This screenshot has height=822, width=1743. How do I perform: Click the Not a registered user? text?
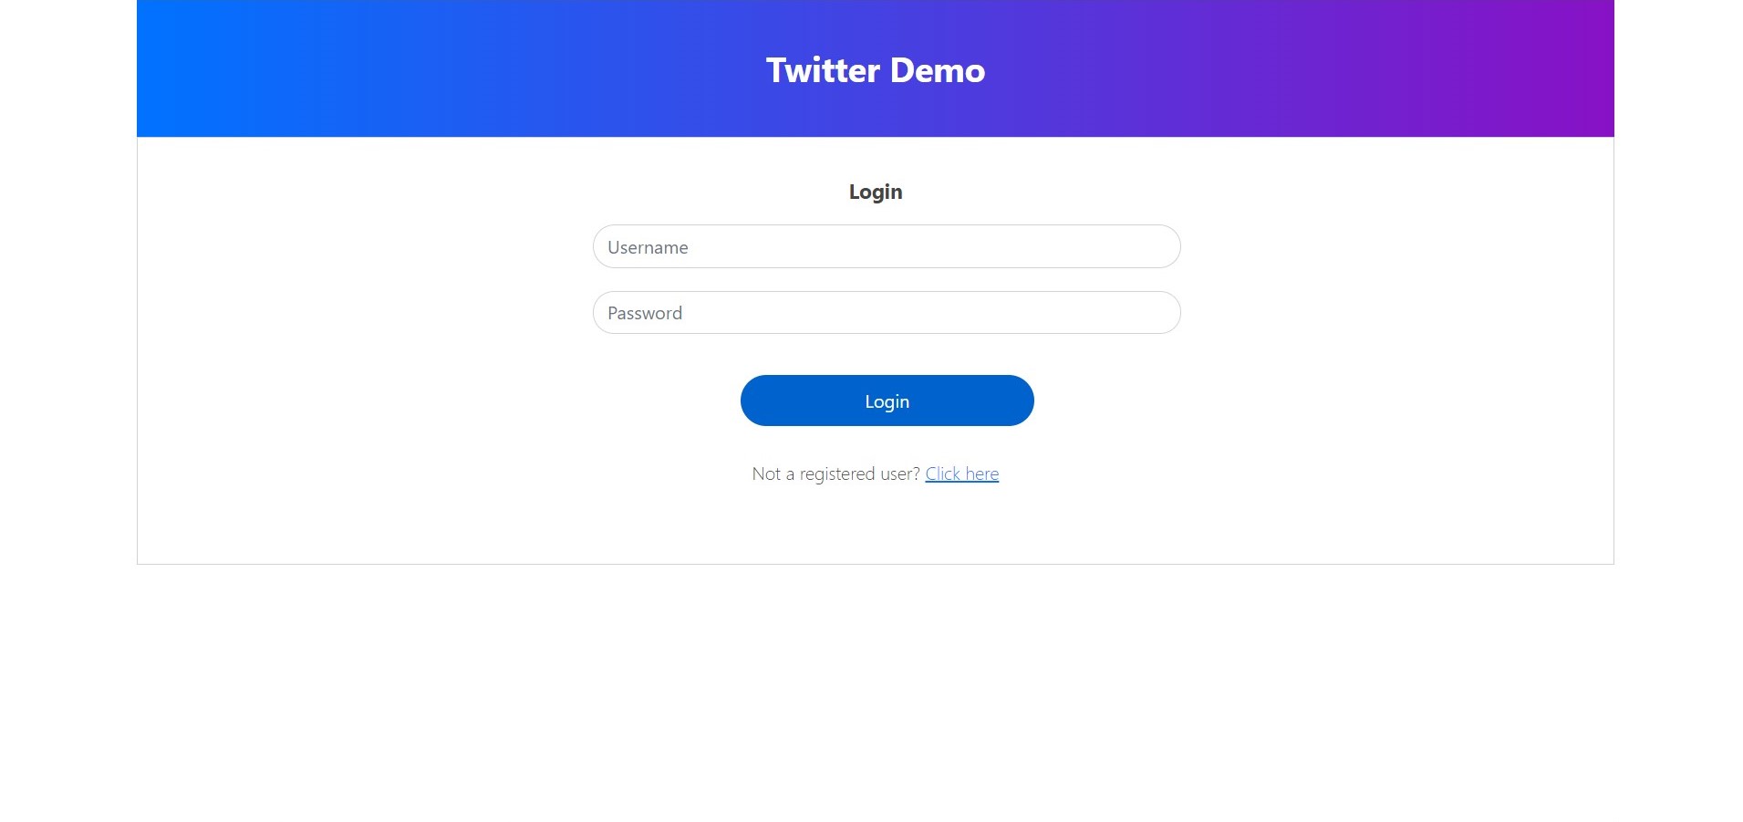click(x=835, y=473)
